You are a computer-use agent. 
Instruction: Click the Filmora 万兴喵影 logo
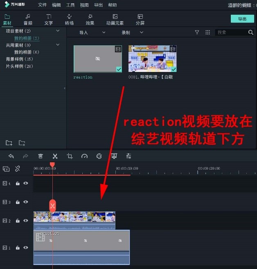coord(15,4)
